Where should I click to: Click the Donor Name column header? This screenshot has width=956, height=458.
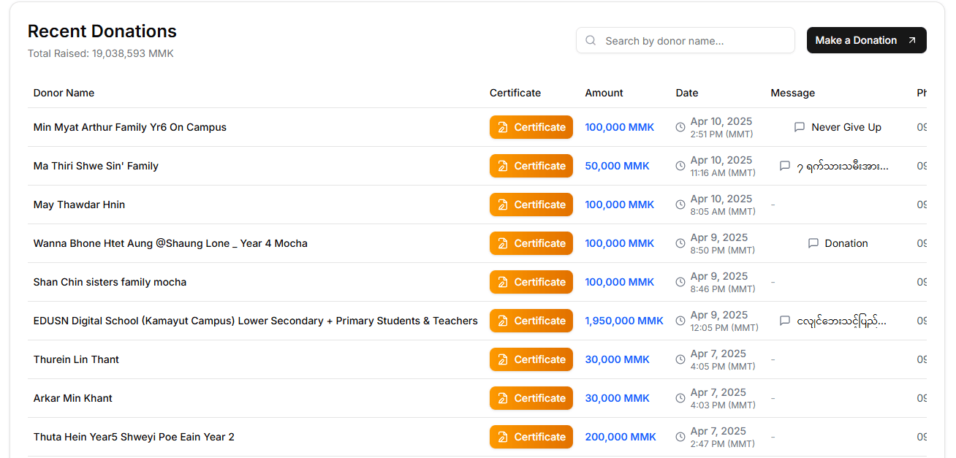click(x=64, y=93)
